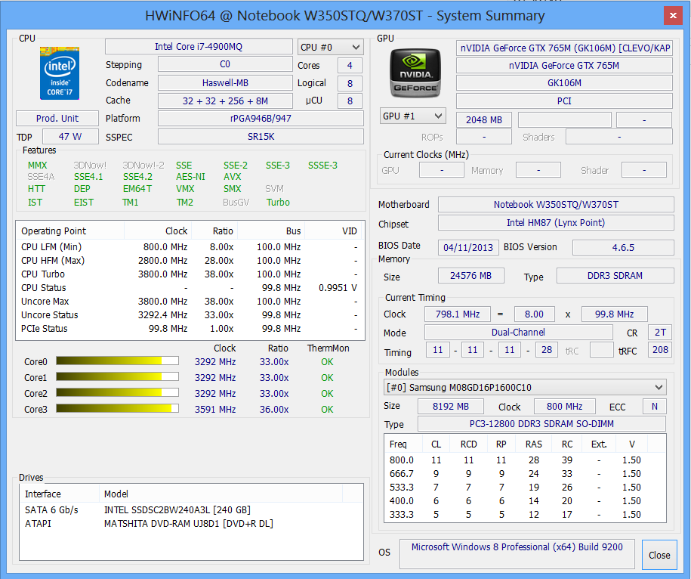This screenshot has height=579, width=691.
Task: Select the 533.3 frequency timing row
Action: point(525,488)
